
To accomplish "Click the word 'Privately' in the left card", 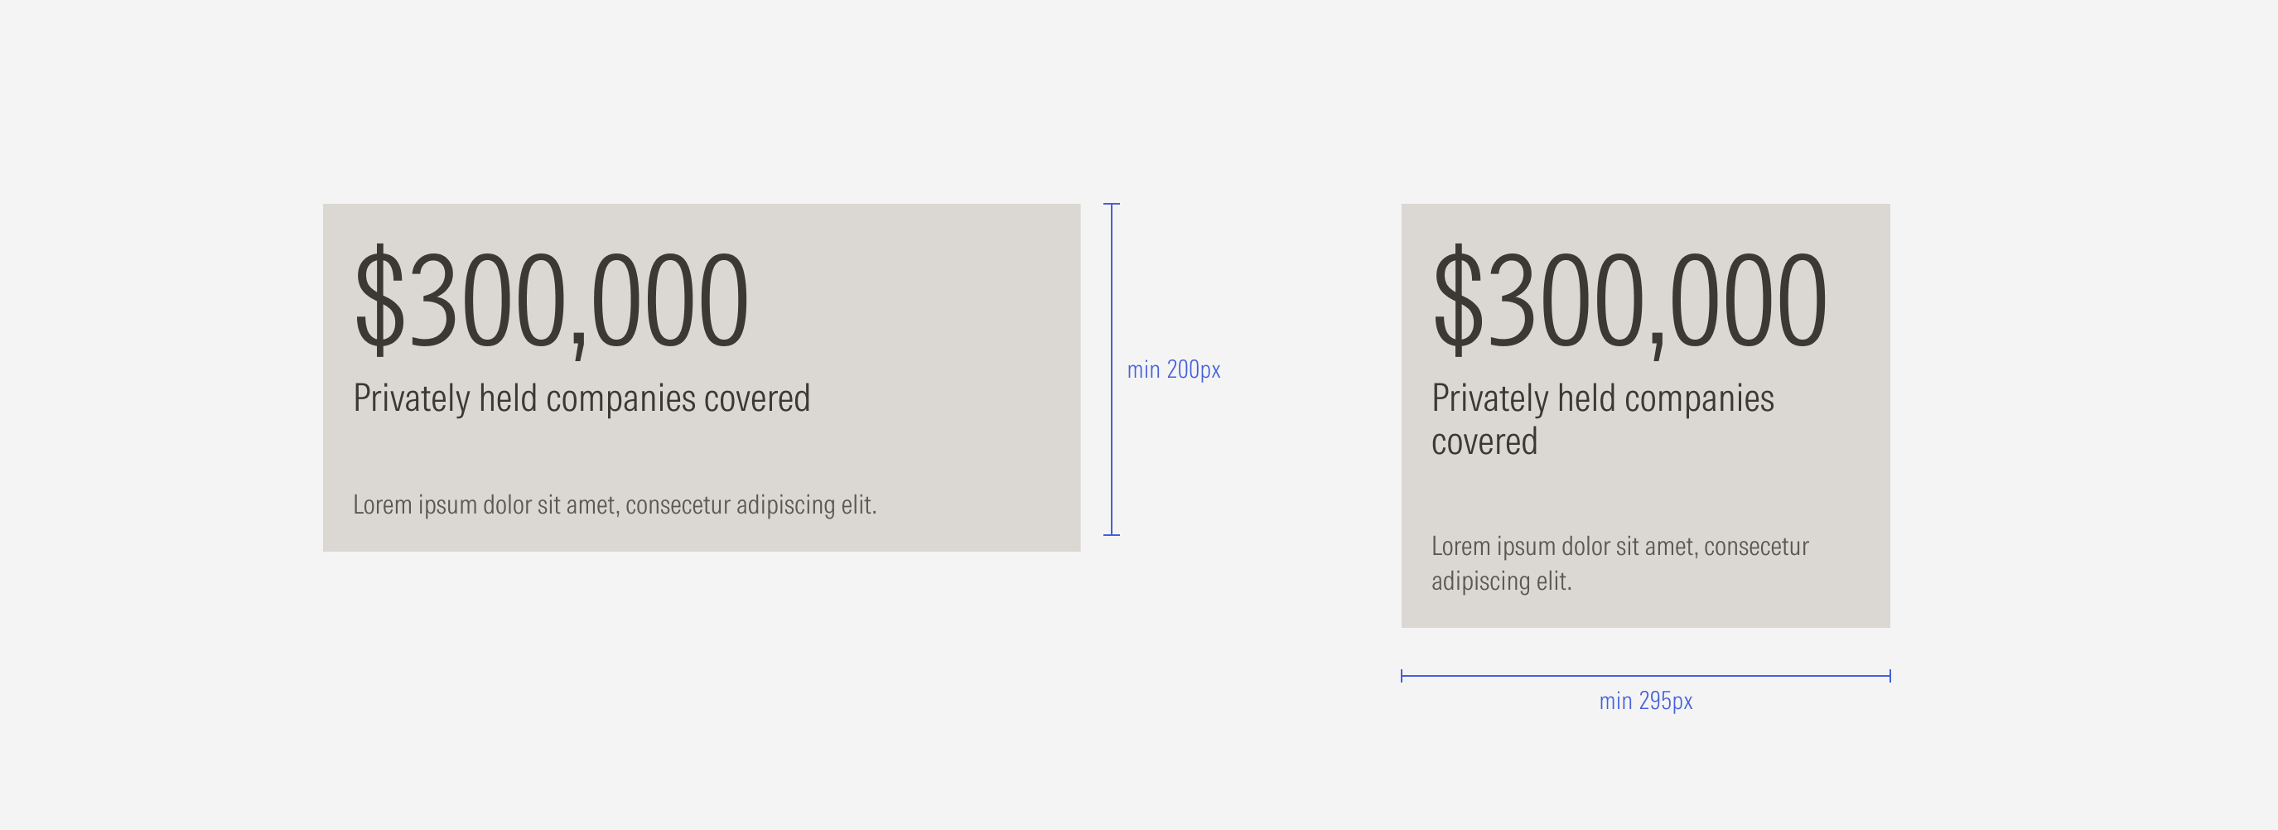I will click(411, 398).
